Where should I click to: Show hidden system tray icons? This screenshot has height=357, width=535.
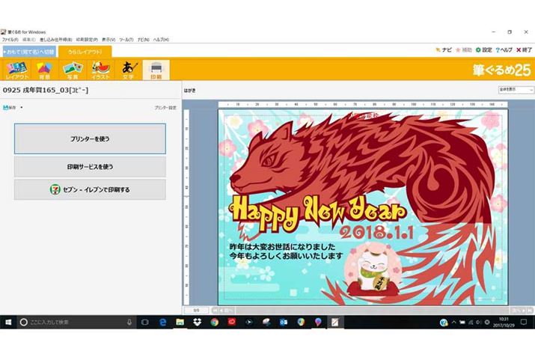click(x=453, y=322)
